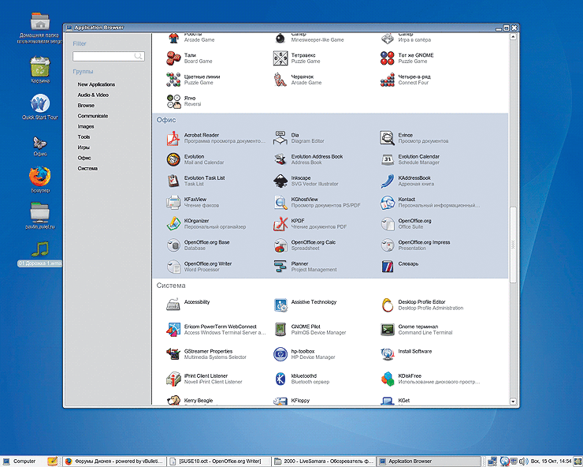Open Офис desktop shortcut icon
This screenshot has width=583, height=467.
39,143
